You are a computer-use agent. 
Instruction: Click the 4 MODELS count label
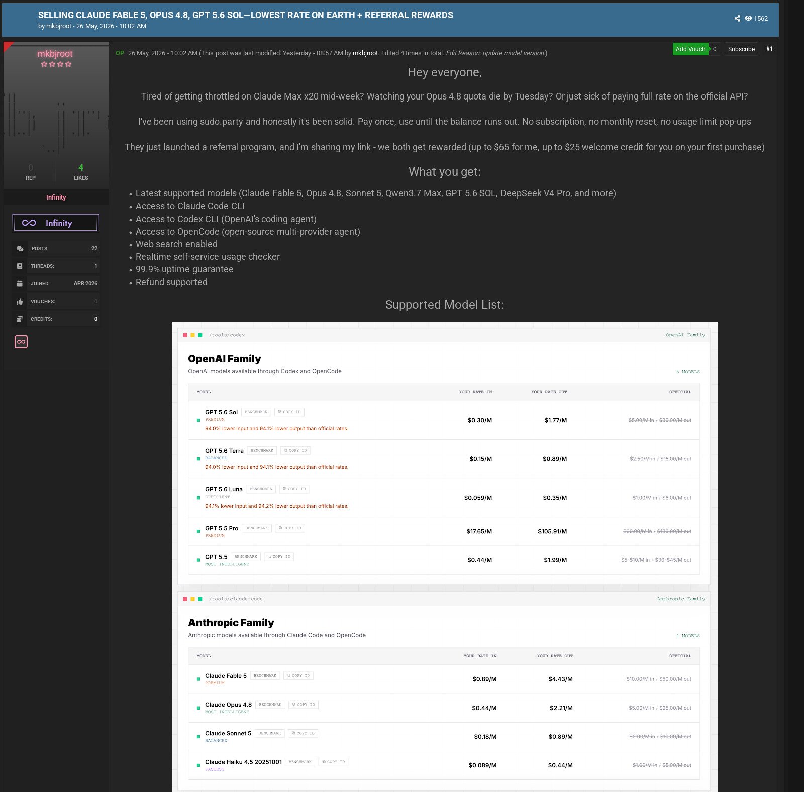[688, 636]
